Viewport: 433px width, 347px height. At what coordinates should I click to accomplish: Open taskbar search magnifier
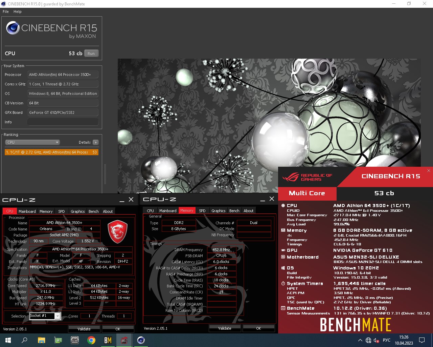pyautogui.click(x=24, y=340)
